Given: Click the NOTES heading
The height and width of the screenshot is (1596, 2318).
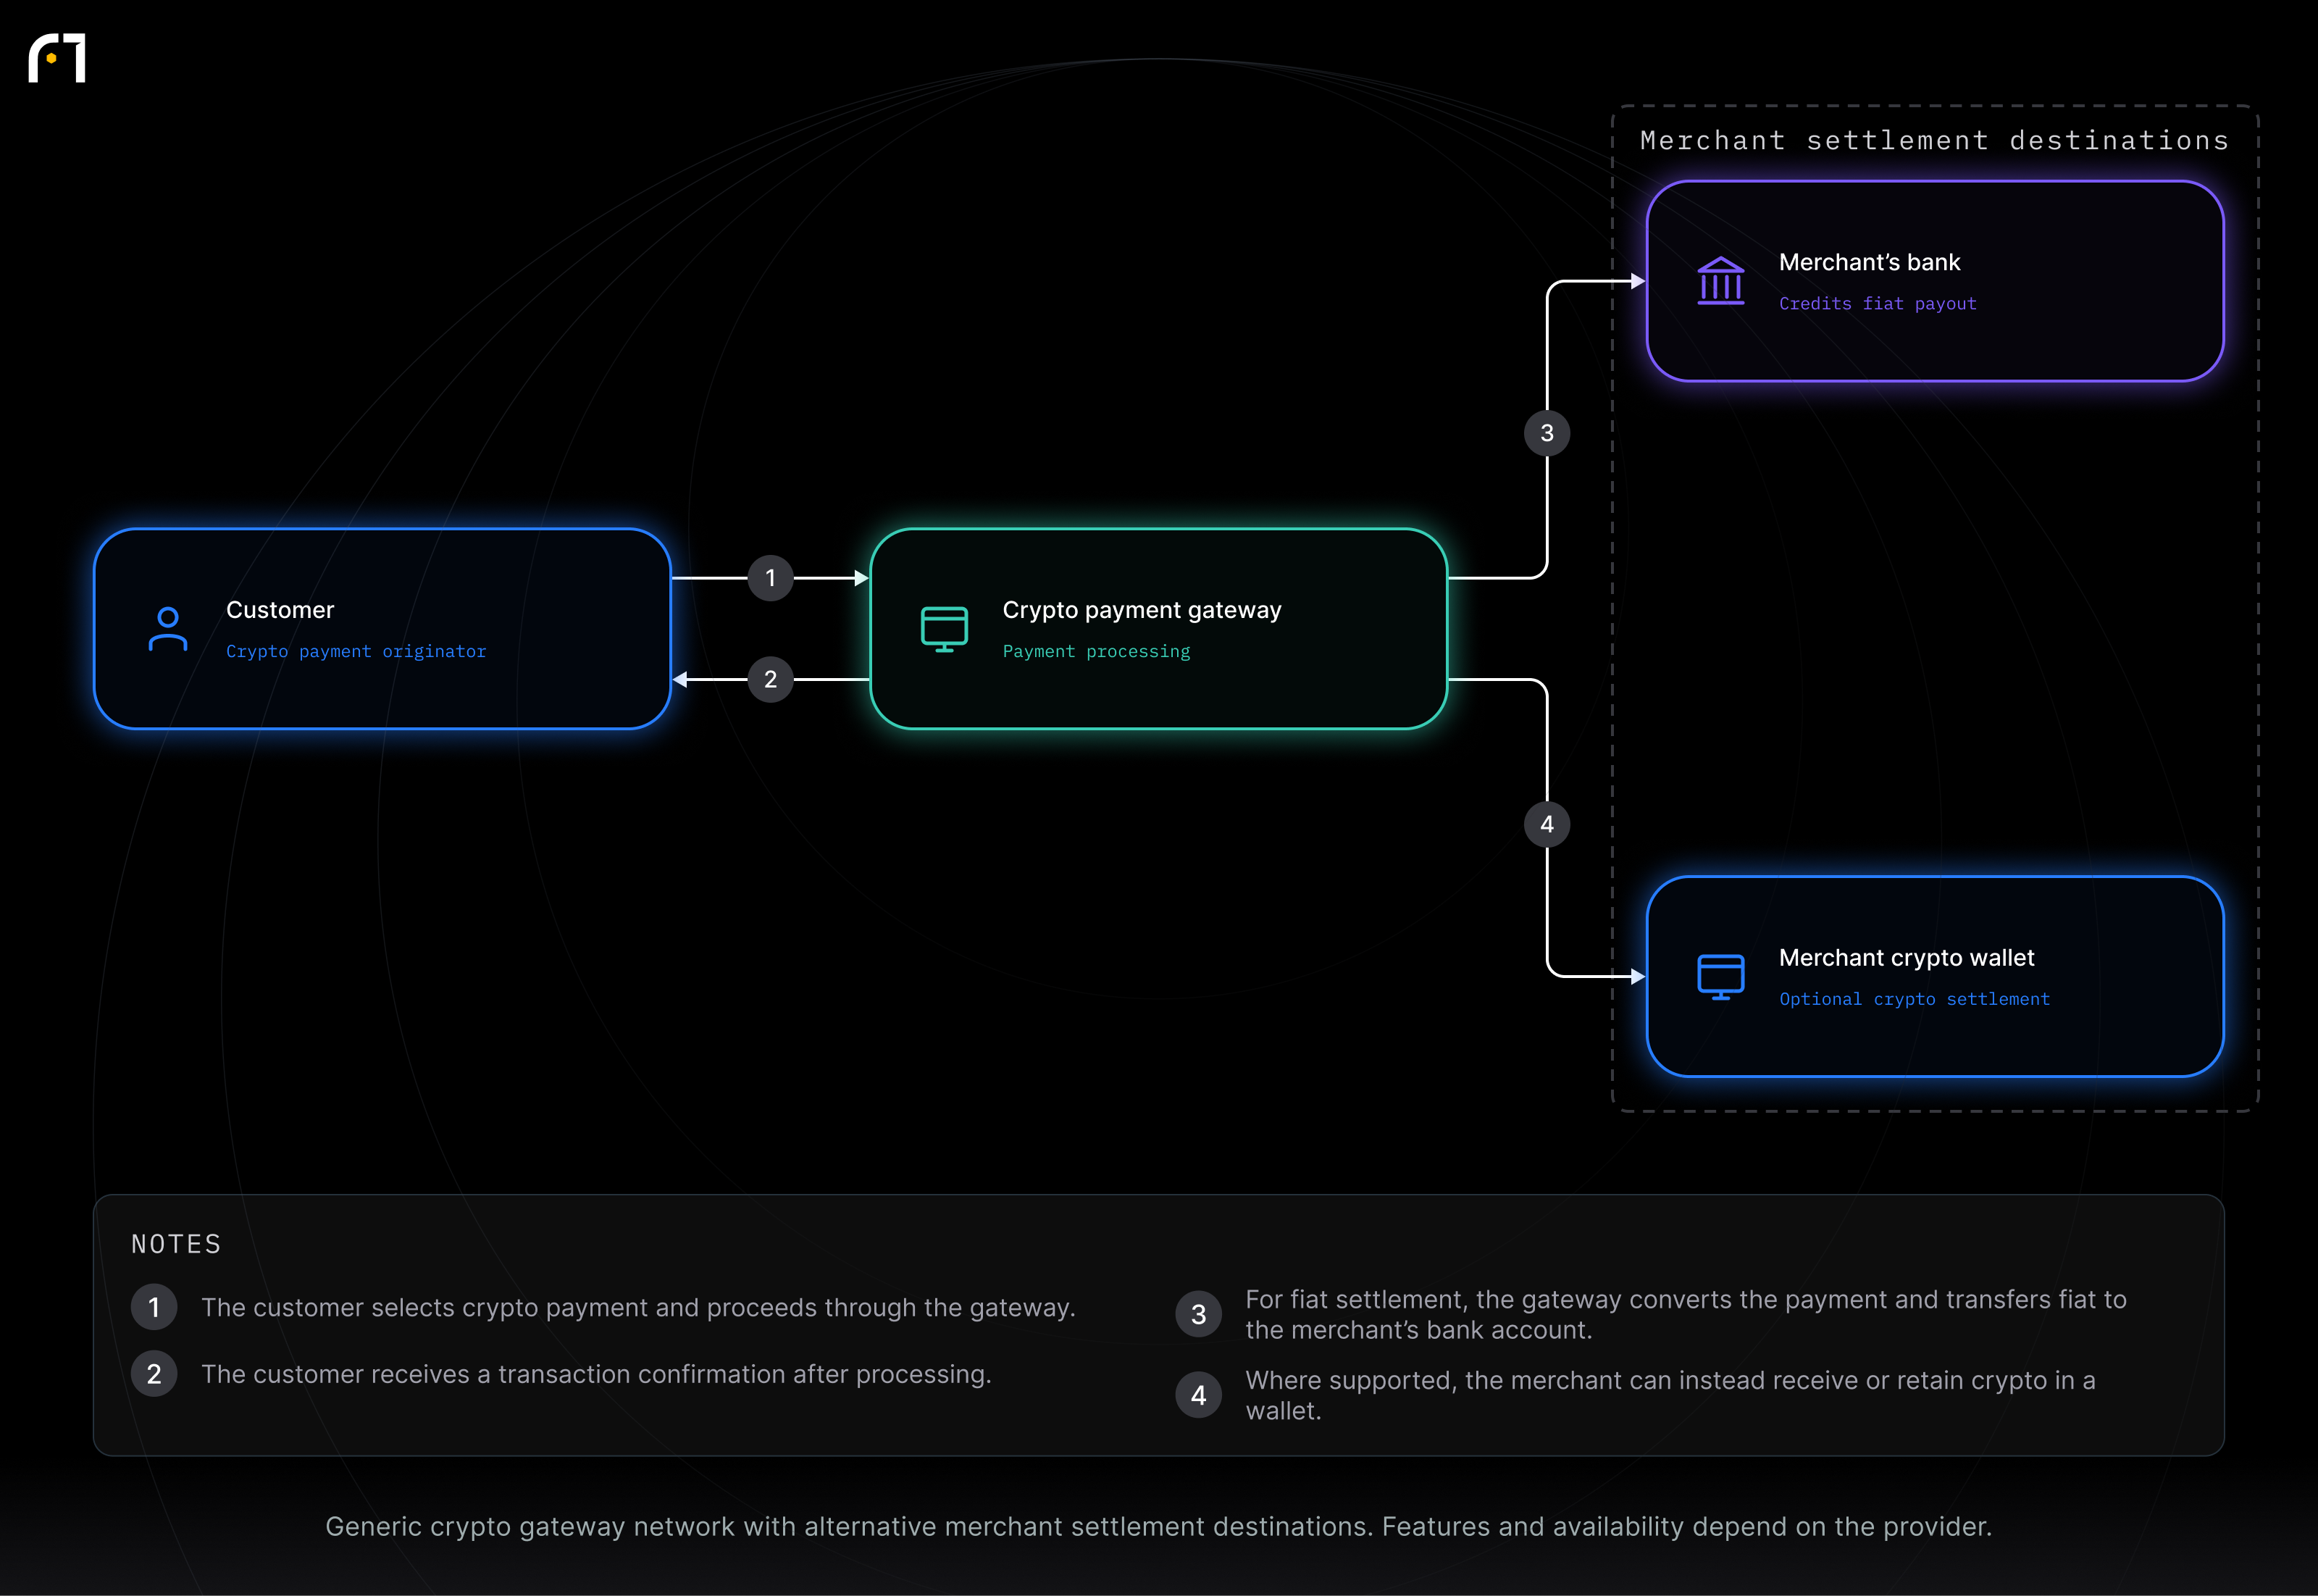Looking at the screenshot, I should pos(176,1244).
